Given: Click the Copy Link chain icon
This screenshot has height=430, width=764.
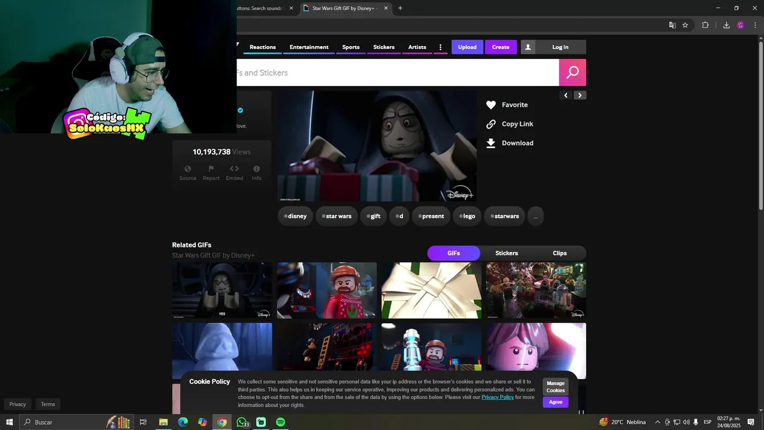Looking at the screenshot, I should 491,124.
